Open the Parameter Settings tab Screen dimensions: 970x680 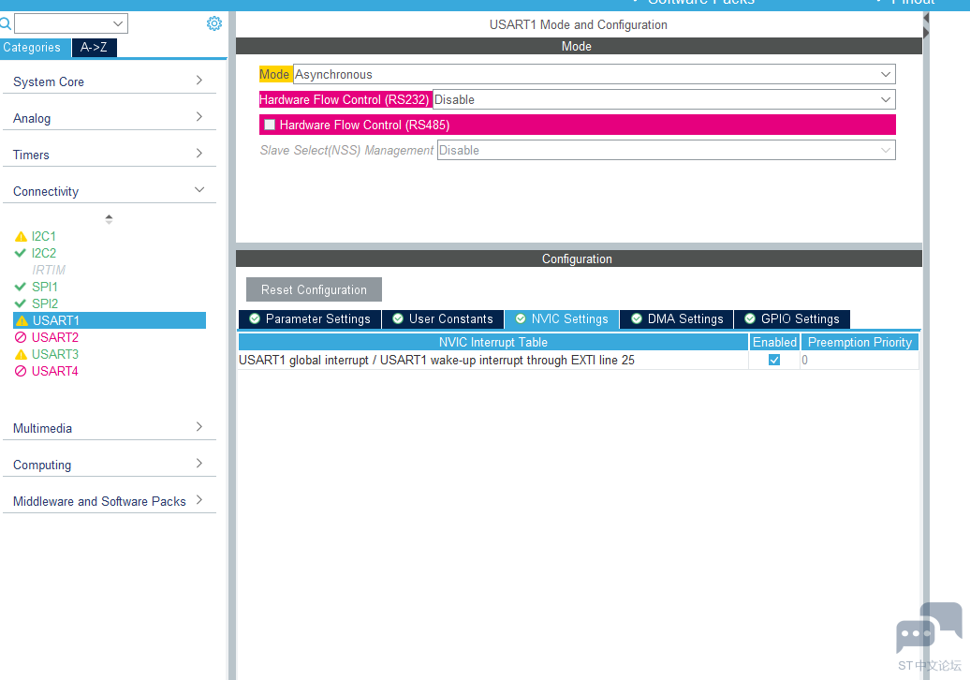pyautogui.click(x=310, y=319)
